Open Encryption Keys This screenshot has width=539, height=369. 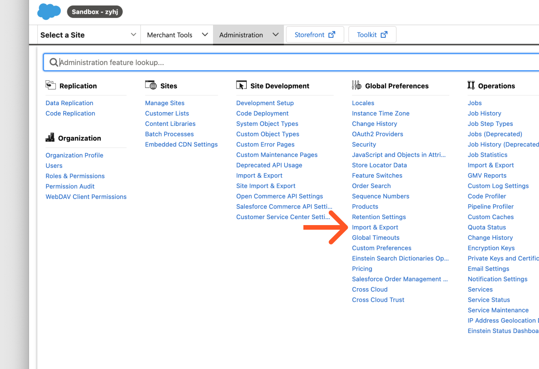pyautogui.click(x=491, y=248)
